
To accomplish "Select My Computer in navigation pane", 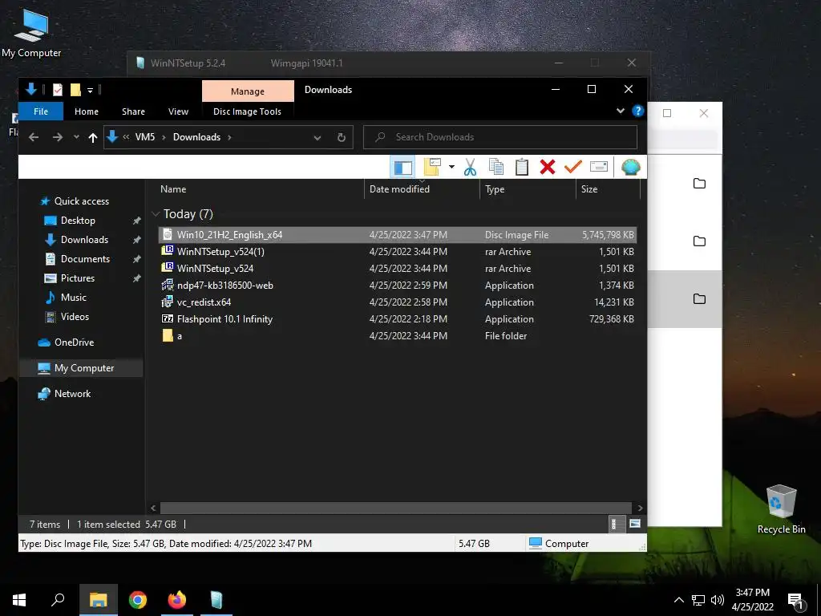I will click(81, 367).
